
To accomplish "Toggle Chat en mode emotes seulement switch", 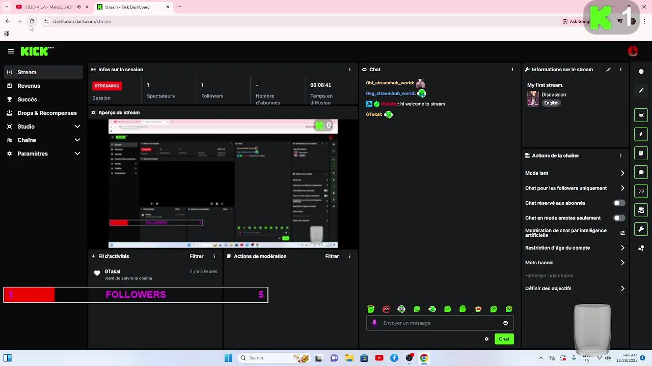I will tap(619, 218).
